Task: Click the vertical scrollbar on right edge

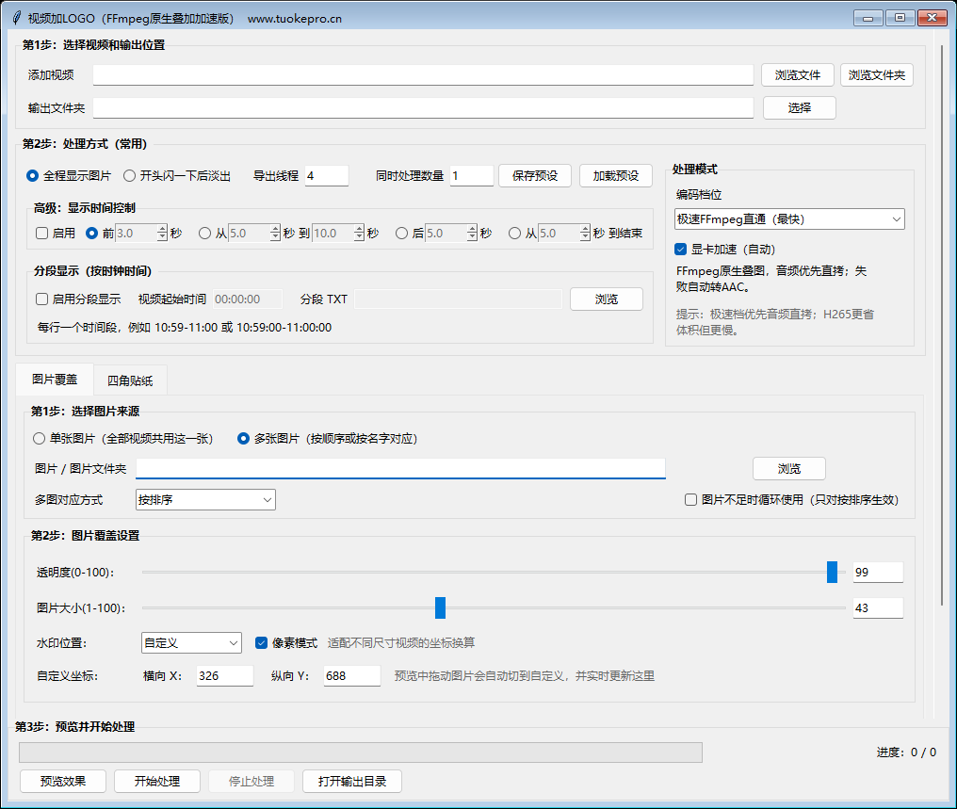Action: (x=942, y=323)
